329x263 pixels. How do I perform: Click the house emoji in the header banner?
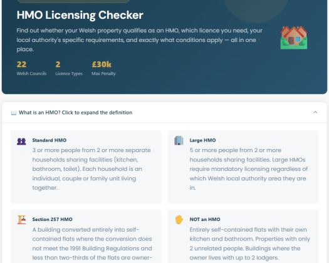pos(294,38)
